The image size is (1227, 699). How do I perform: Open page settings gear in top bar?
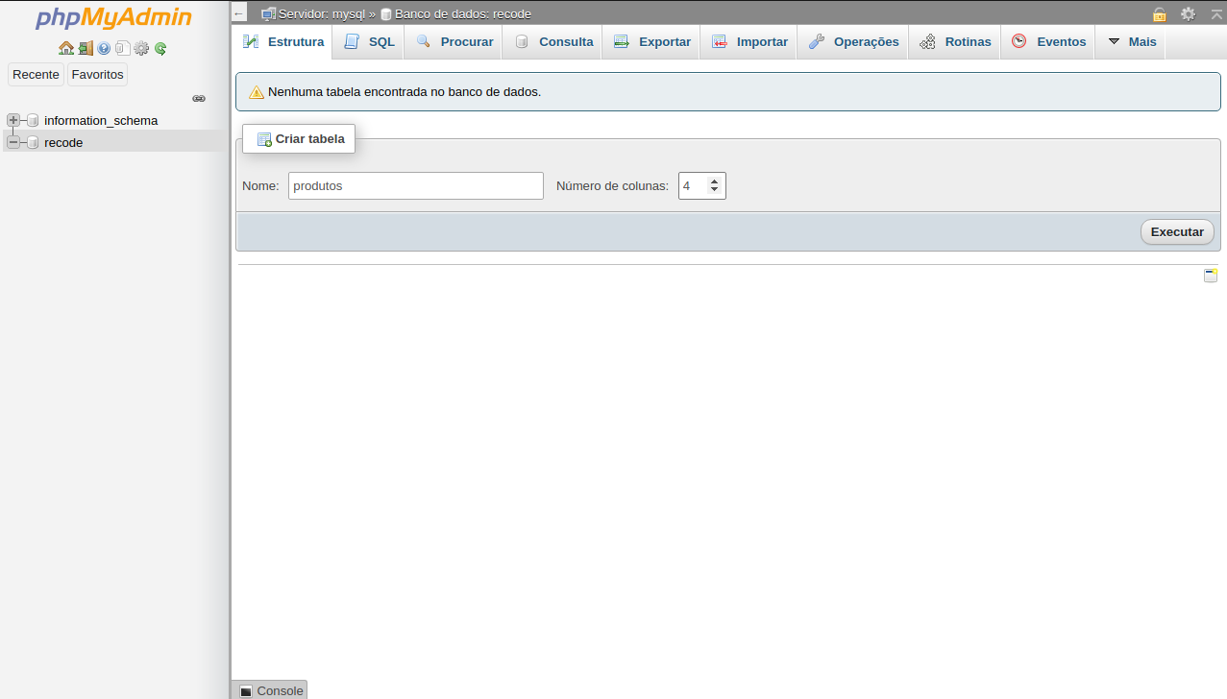pos(1189,13)
